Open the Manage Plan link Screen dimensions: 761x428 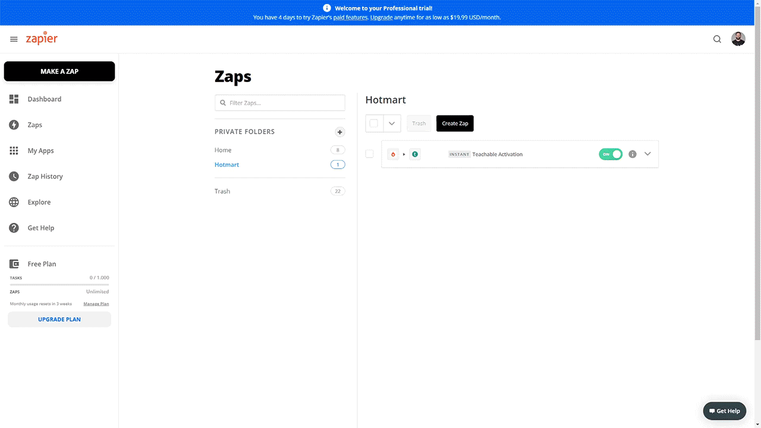[x=96, y=304]
